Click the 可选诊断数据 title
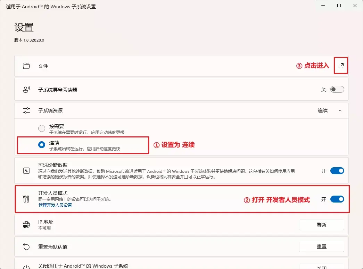Image resolution: width=363 pixels, height=269 pixels. (53, 165)
